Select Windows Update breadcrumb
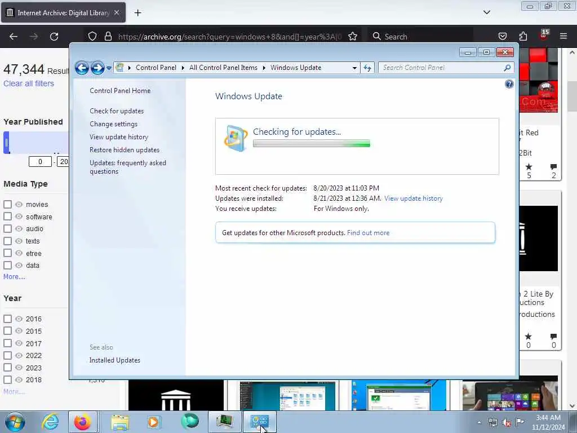 [296, 68]
